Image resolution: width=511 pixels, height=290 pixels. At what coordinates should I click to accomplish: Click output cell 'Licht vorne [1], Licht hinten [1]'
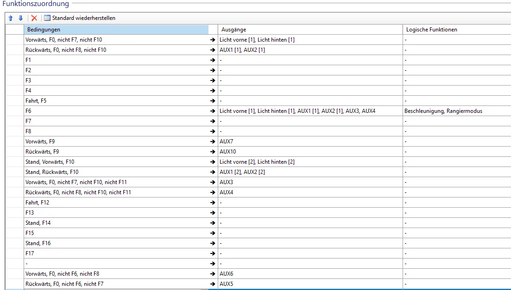tap(310, 40)
